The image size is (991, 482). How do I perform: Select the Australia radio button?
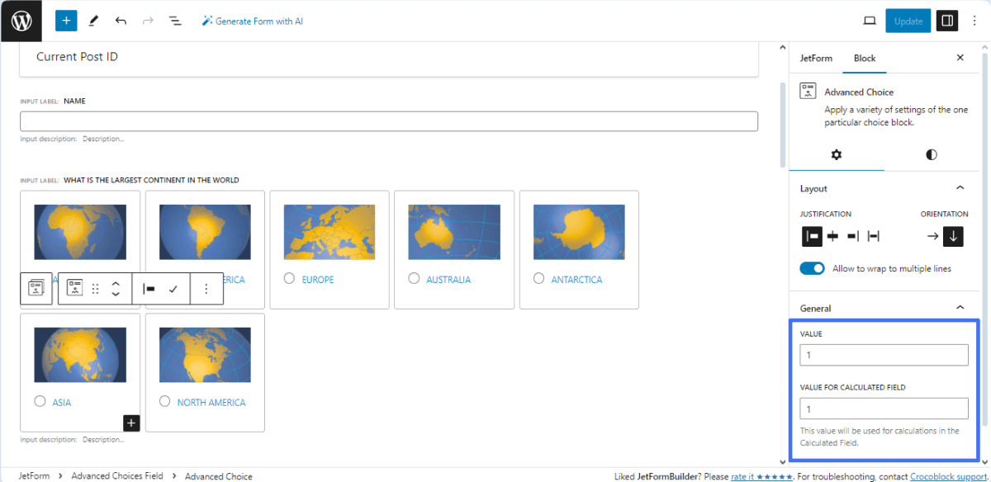coord(414,279)
